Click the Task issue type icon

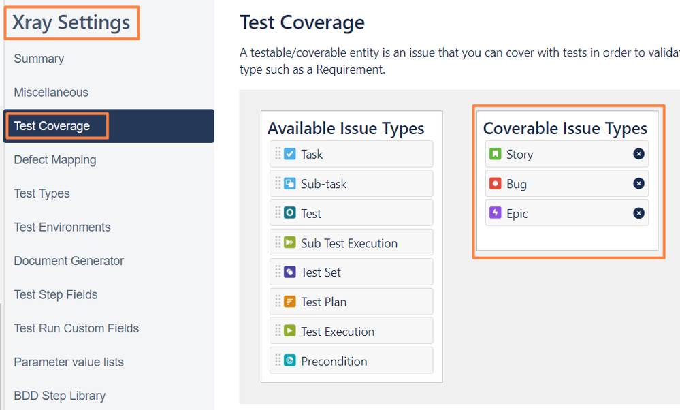click(290, 154)
